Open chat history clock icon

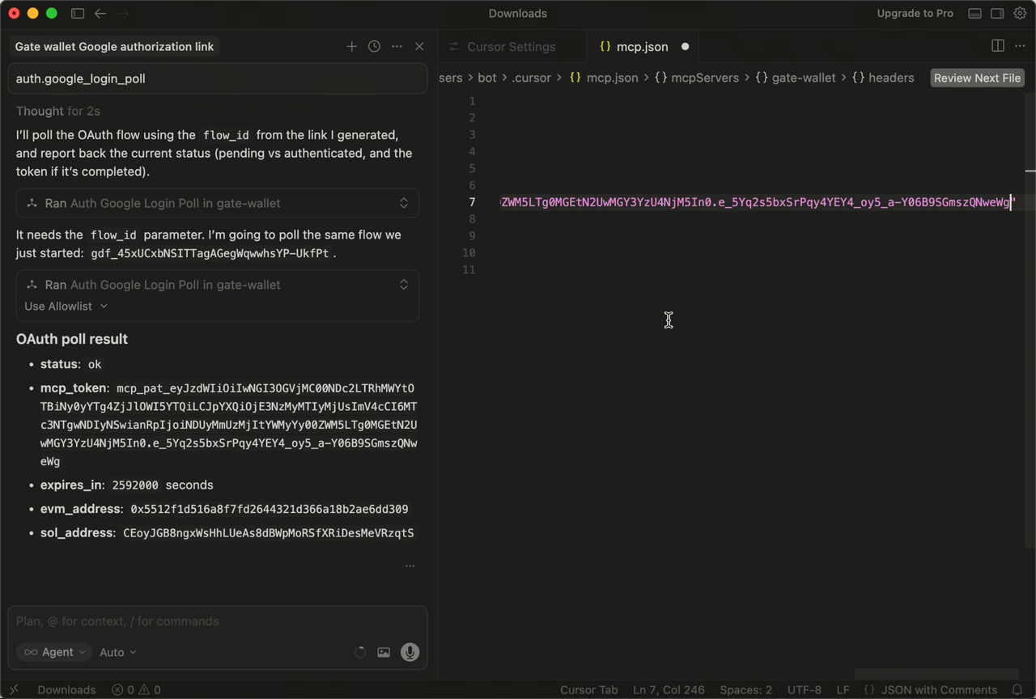coord(374,47)
